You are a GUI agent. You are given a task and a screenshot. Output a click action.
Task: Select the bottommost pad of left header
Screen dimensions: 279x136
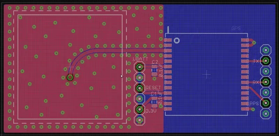pos(140,120)
